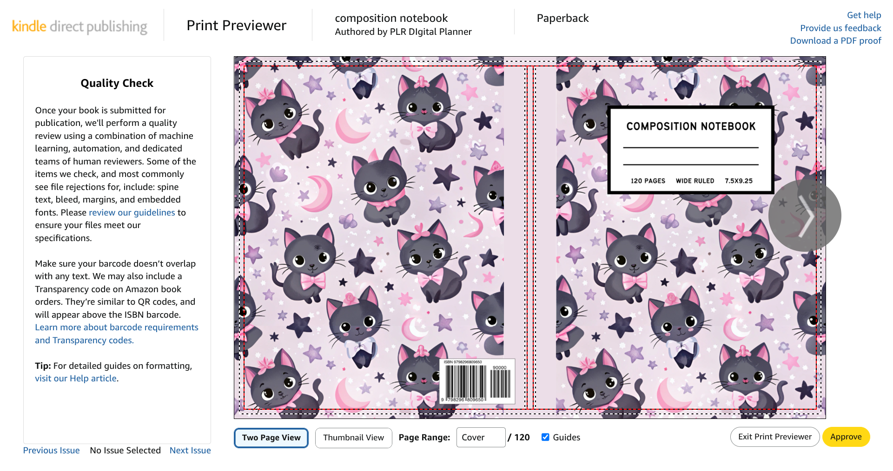Open barcode requirements and Transparency codes link
Screen dimensions: 893x471
coord(117,334)
